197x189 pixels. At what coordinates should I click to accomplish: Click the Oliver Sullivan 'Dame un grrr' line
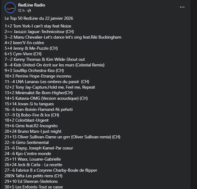coord(62,137)
